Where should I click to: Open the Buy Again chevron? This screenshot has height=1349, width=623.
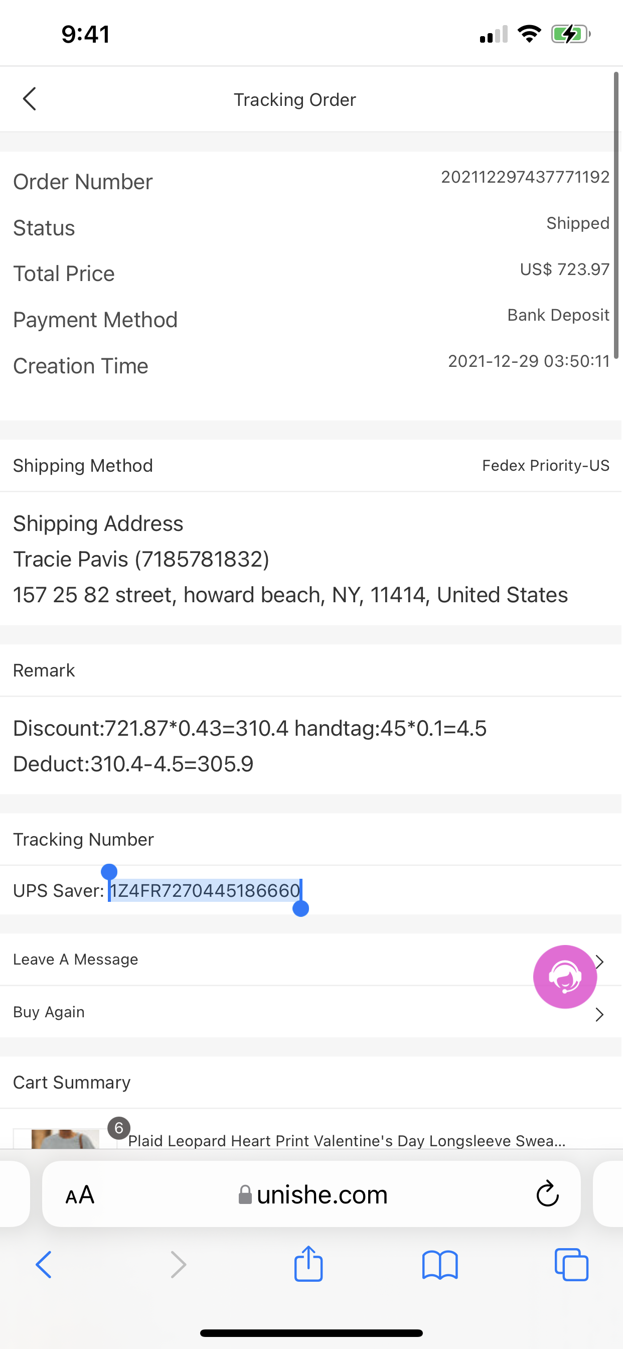[599, 1015]
